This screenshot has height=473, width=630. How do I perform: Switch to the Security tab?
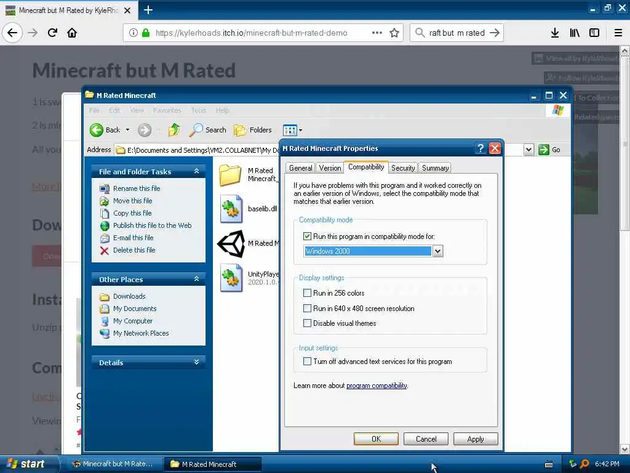(403, 168)
